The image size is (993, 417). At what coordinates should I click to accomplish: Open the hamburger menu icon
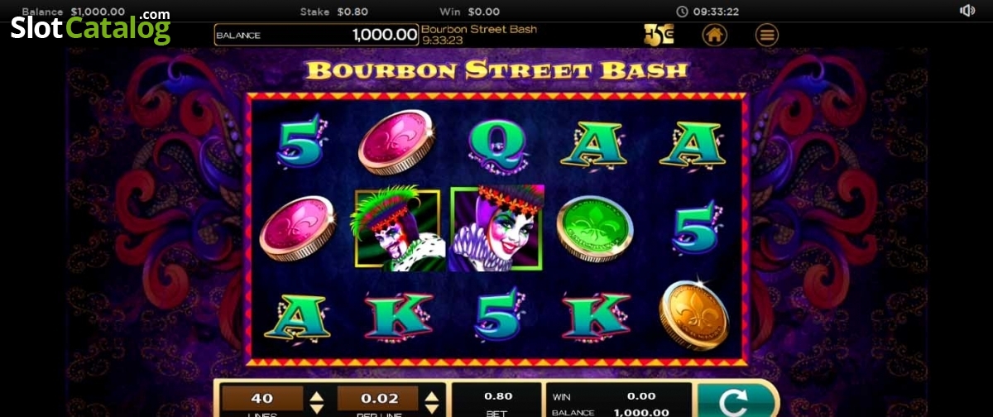coord(767,35)
